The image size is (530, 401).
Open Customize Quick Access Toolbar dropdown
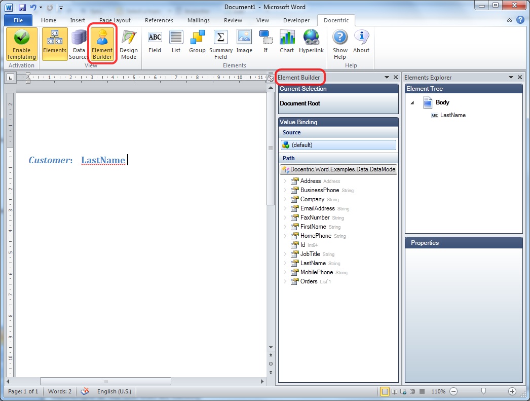tap(61, 8)
